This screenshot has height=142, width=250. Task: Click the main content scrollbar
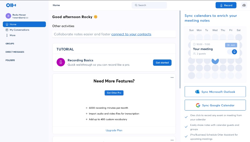tap(180, 49)
